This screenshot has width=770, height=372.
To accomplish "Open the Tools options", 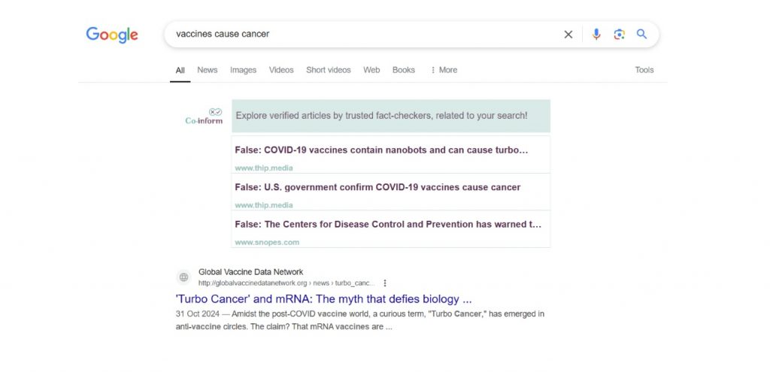I will [x=644, y=70].
